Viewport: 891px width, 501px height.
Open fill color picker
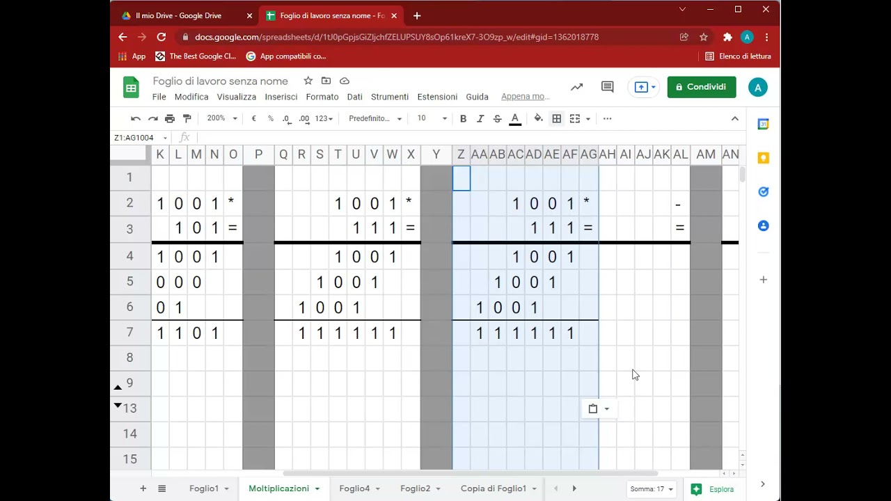[538, 119]
